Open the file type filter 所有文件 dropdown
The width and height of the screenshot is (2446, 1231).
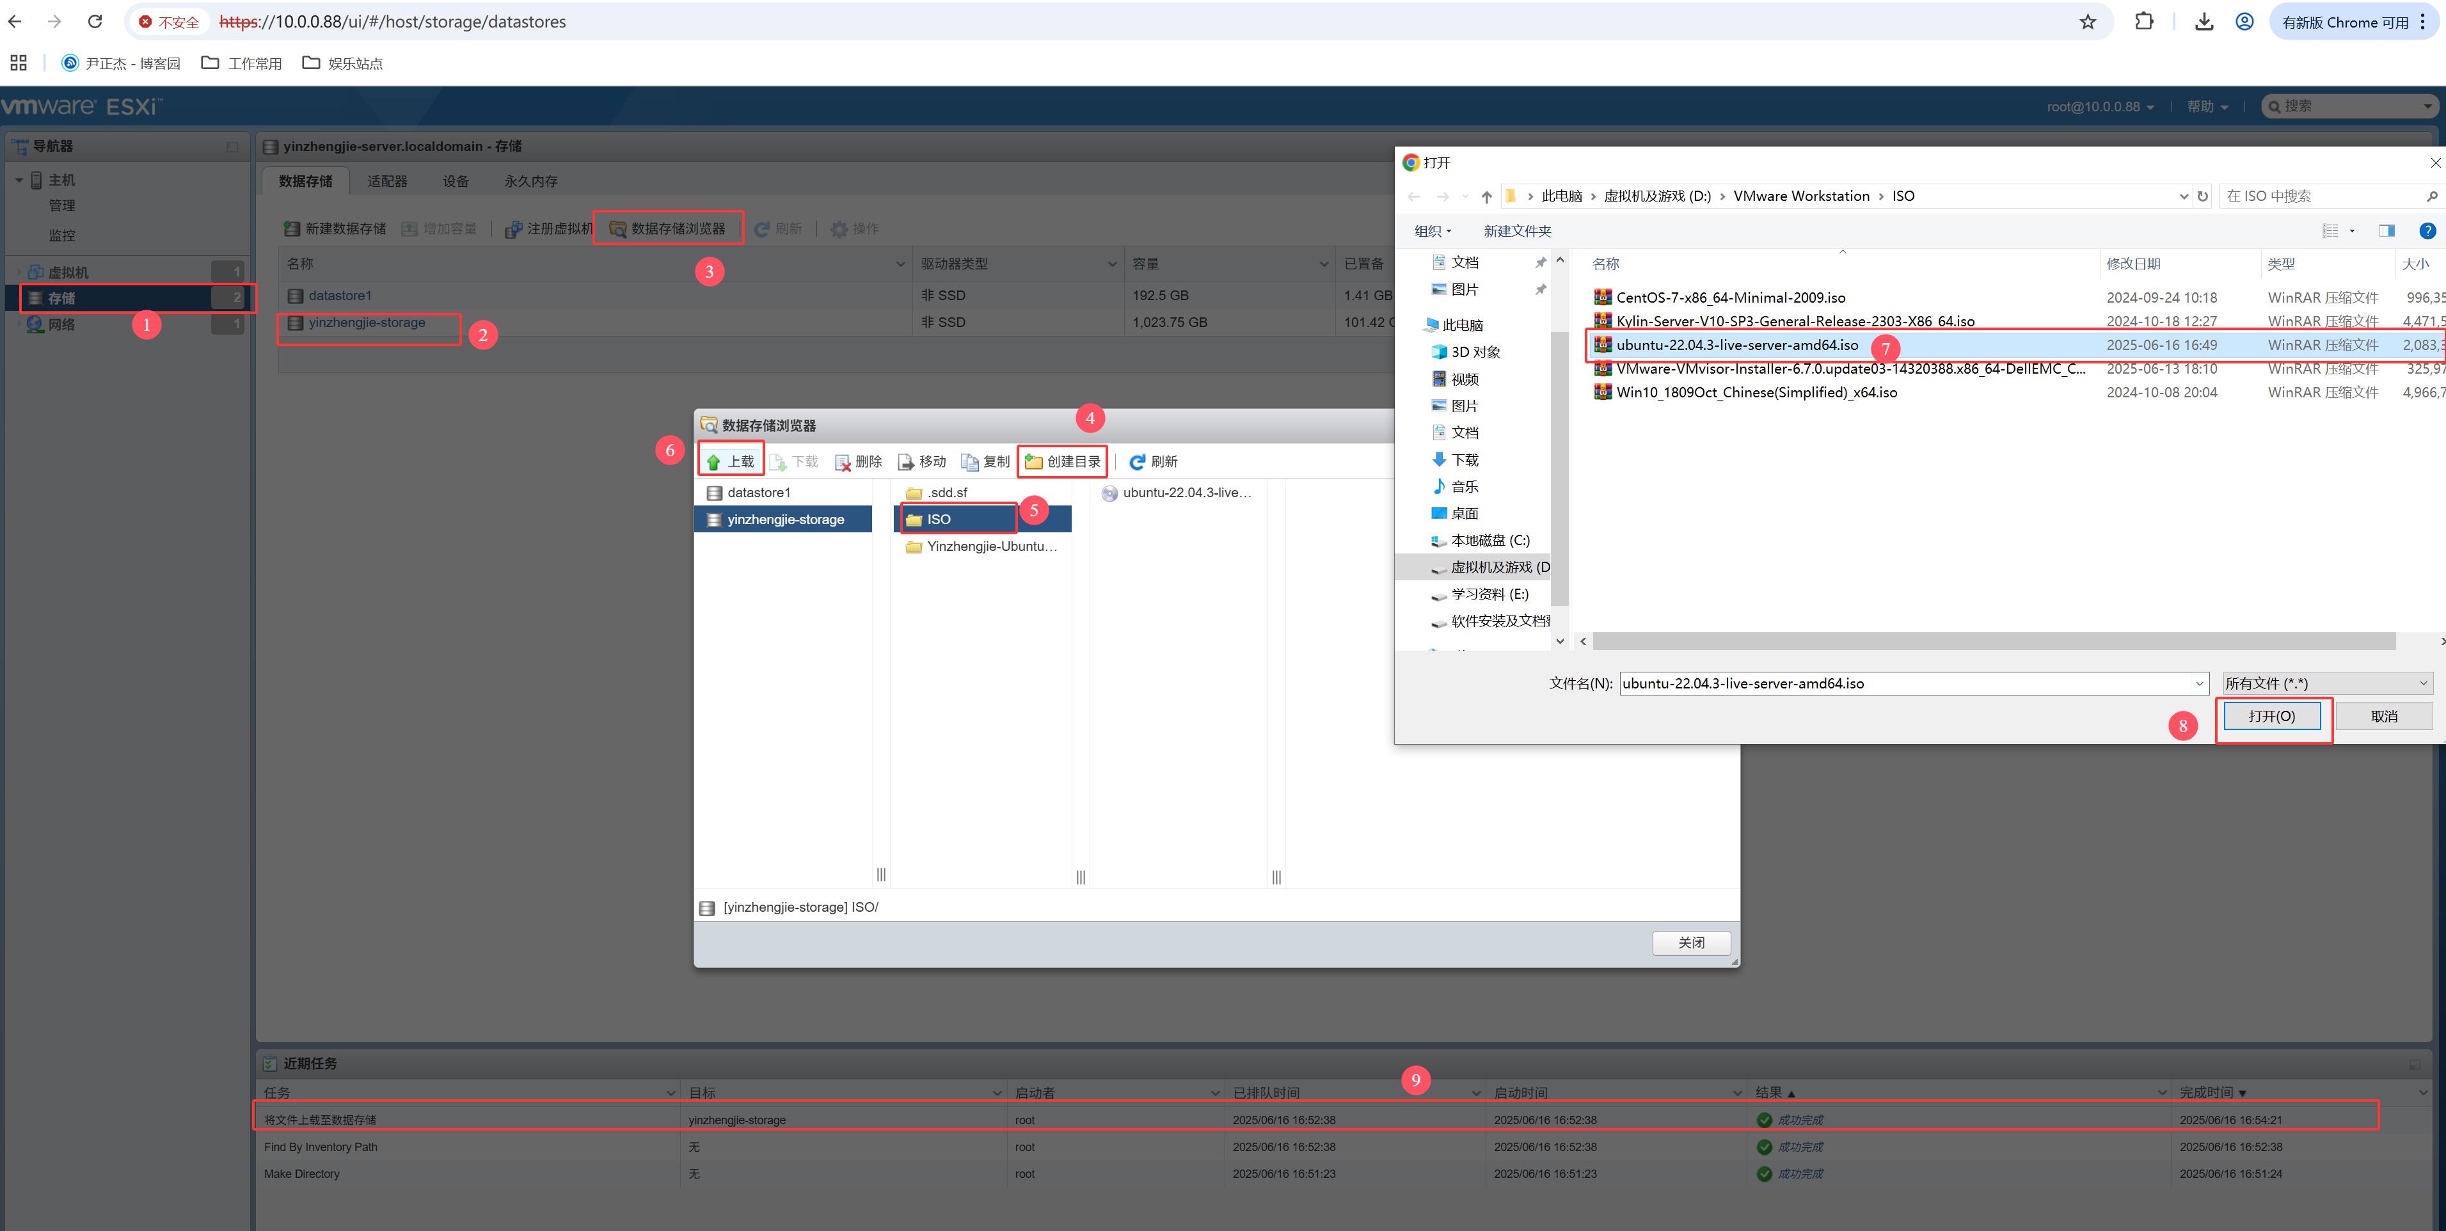pyautogui.click(x=2326, y=683)
